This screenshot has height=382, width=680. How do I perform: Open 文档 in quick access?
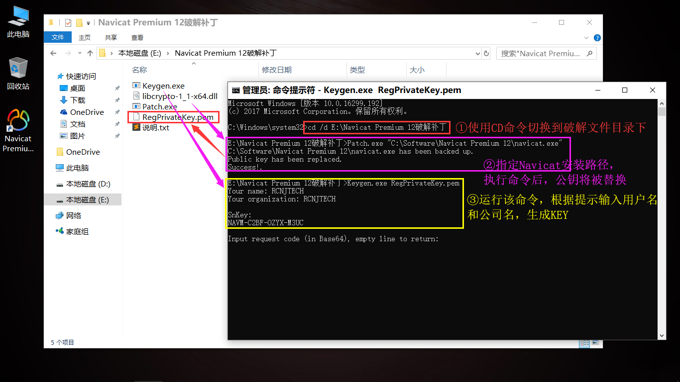[78, 124]
